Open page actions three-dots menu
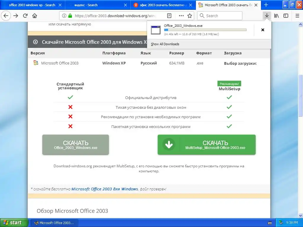The width and height of the screenshot is (303, 227). (181, 16)
